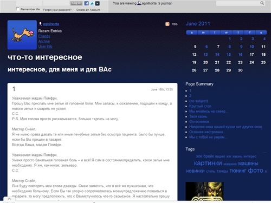Select calendar day 13
The image size is (271, 203).
[205, 55]
